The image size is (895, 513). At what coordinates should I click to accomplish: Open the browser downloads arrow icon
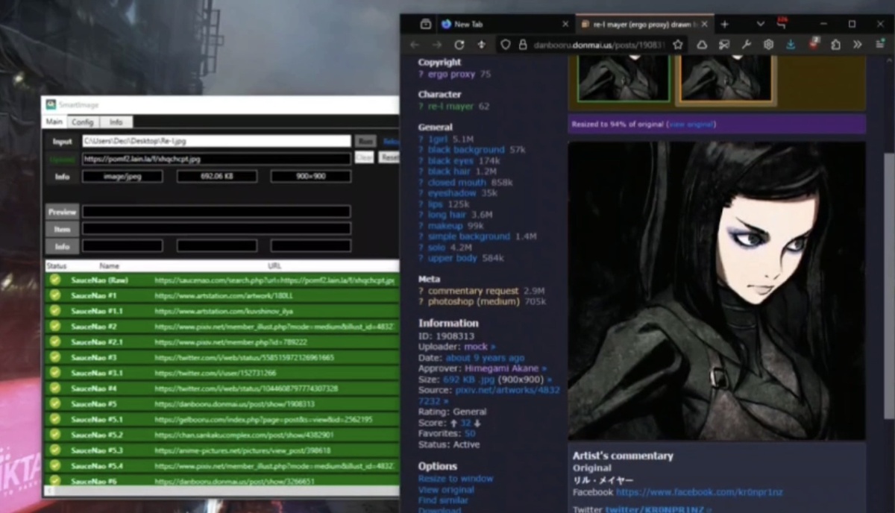click(x=791, y=45)
